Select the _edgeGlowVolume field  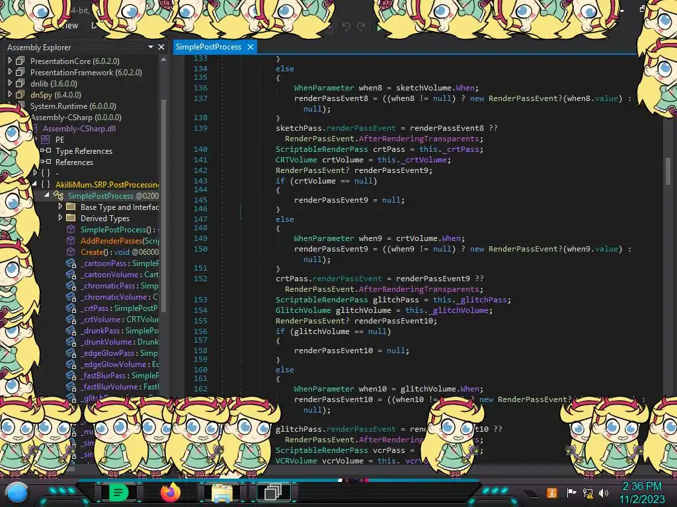point(119,364)
